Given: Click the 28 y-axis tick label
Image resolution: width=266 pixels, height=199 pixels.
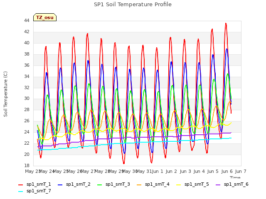Looking at the screenshot, I should pyautogui.click(x=27, y=109).
